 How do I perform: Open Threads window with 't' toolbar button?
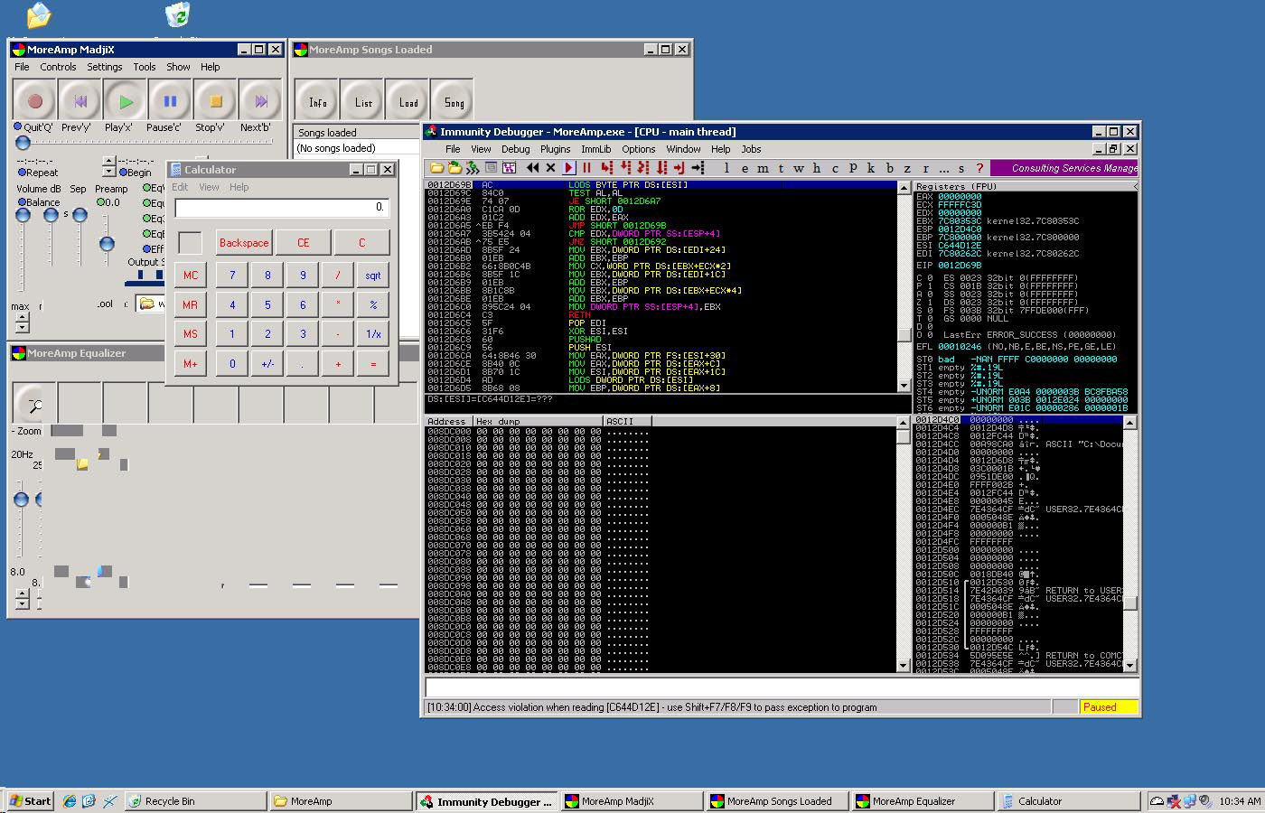781,168
